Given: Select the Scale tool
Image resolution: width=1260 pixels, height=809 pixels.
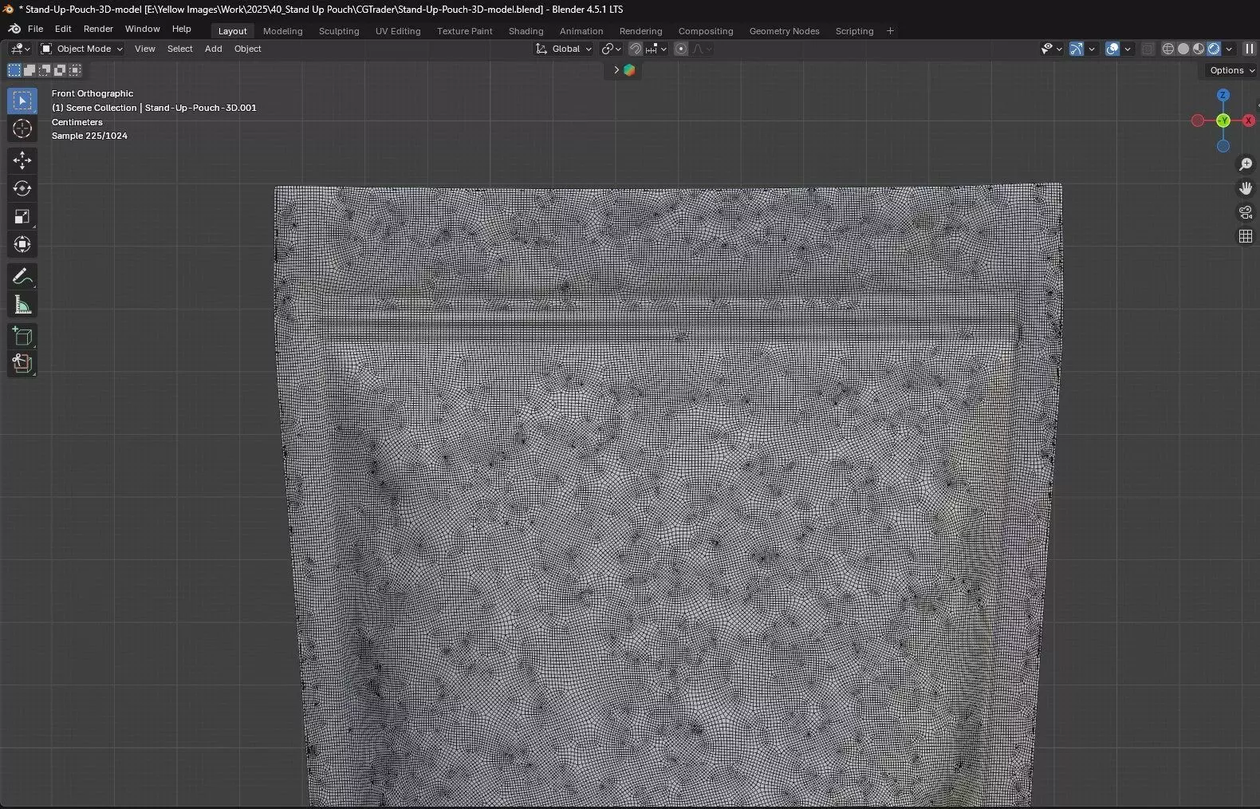Looking at the screenshot, I should coord(22,216).
